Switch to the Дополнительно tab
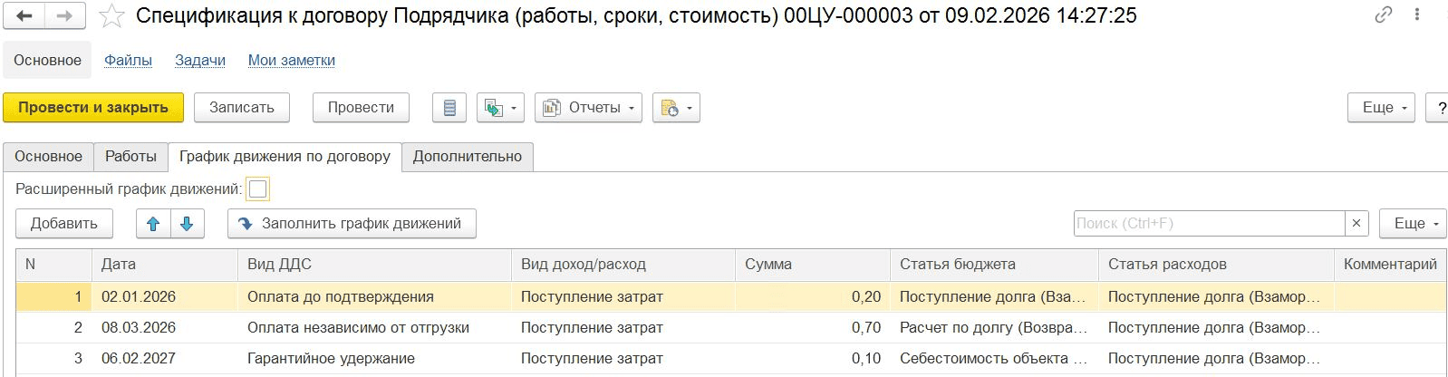Image resolution: width=1448 pixels, height=377 pixels. click(467, 157)
